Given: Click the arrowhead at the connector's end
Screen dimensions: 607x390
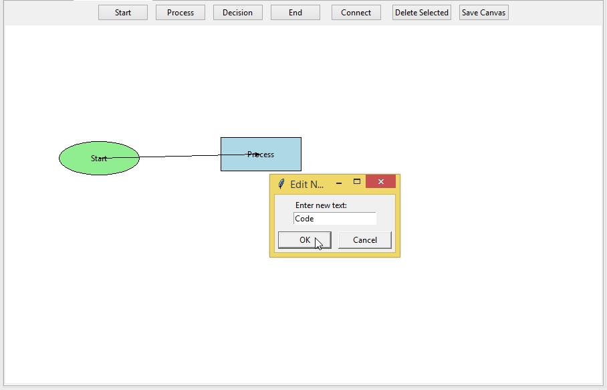Looking at the screenshot, I should pyautogui.click(x=257, y=155).
